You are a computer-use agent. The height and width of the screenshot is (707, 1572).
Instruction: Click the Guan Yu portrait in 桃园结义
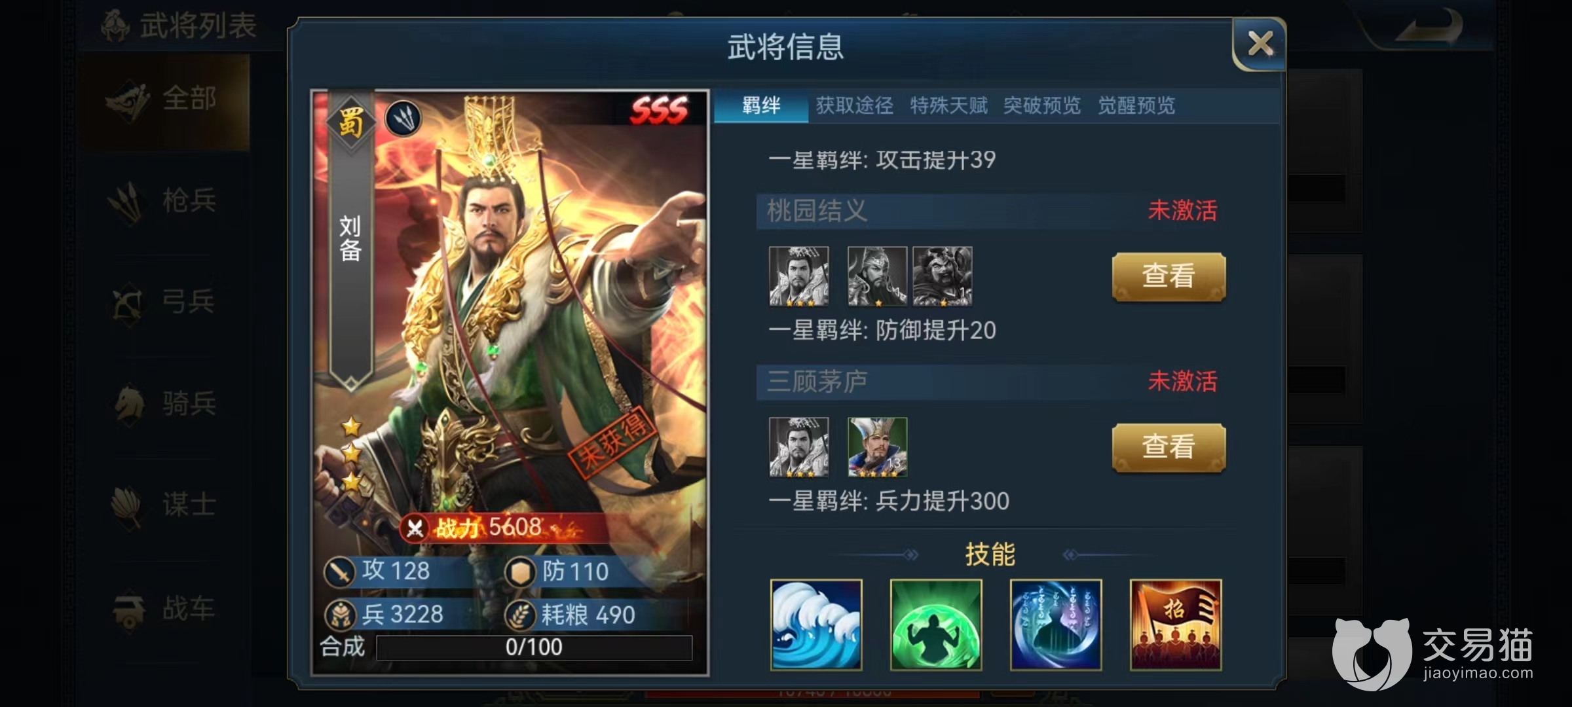pos(877,276)
